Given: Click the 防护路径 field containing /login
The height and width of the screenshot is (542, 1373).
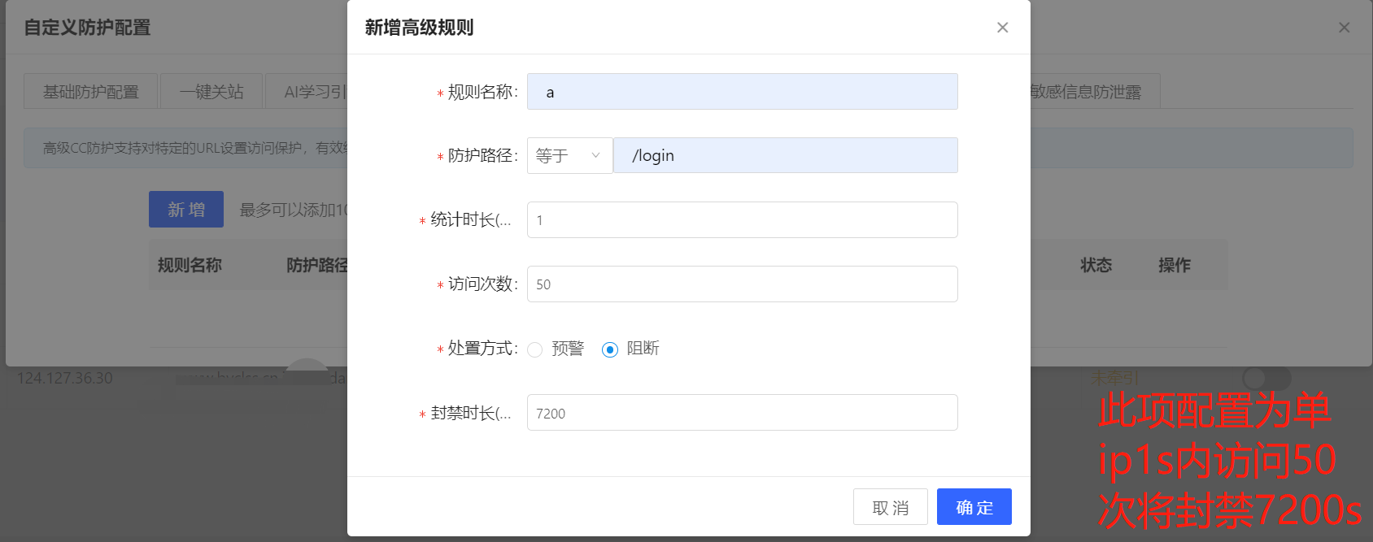Looking at the screenshot, I should tap(785, 155).
